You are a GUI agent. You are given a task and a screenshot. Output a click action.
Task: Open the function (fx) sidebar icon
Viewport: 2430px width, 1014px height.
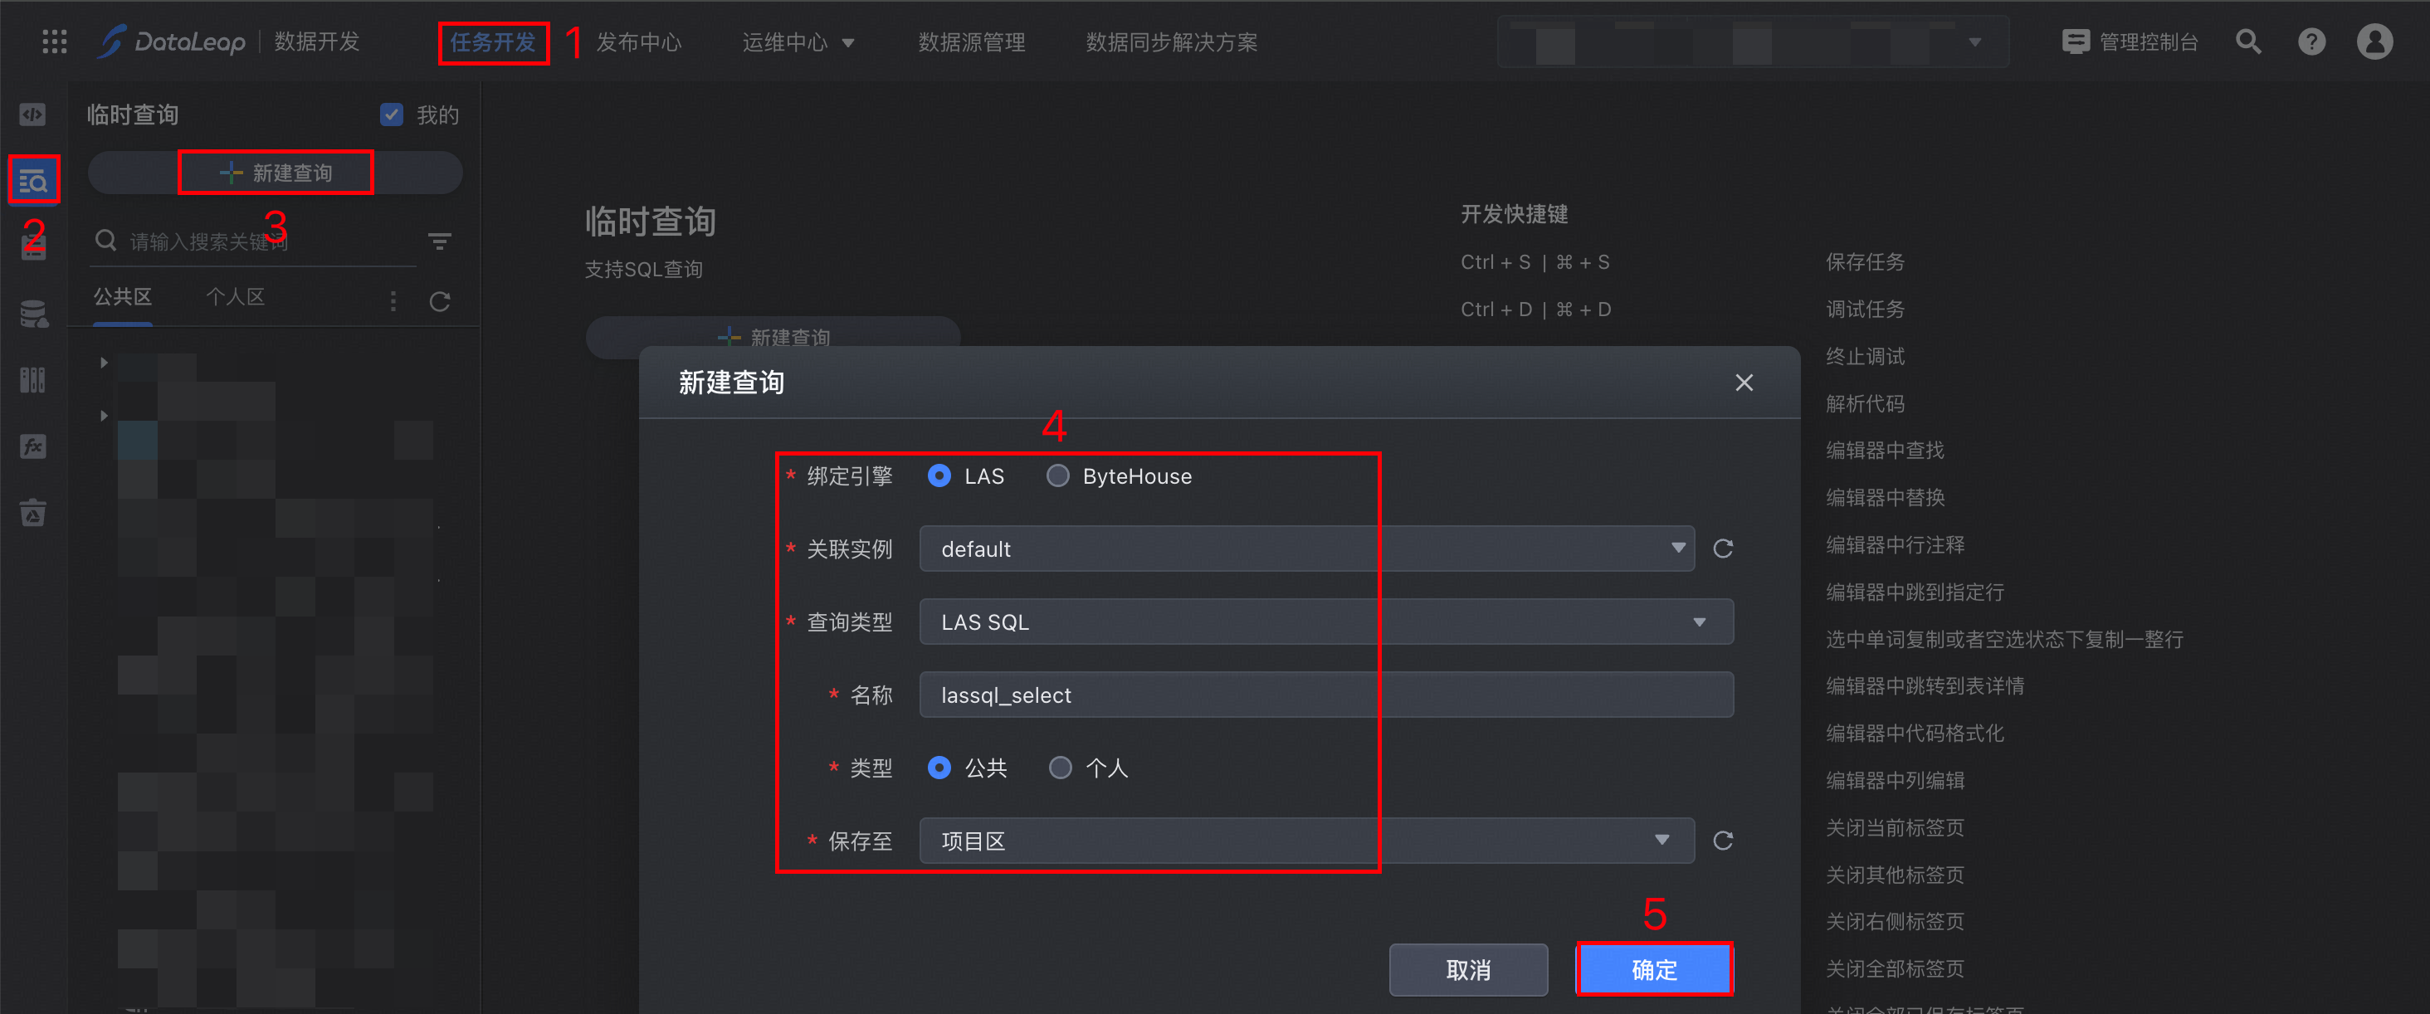tap(33, 446)
